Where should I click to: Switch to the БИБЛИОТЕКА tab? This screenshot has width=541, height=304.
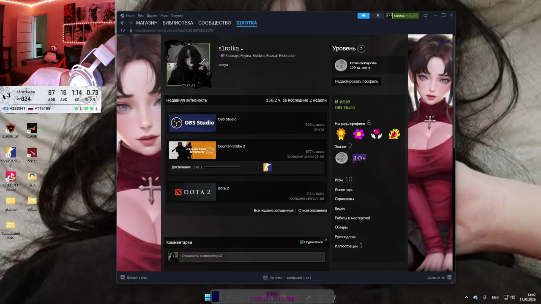point(178,23)
